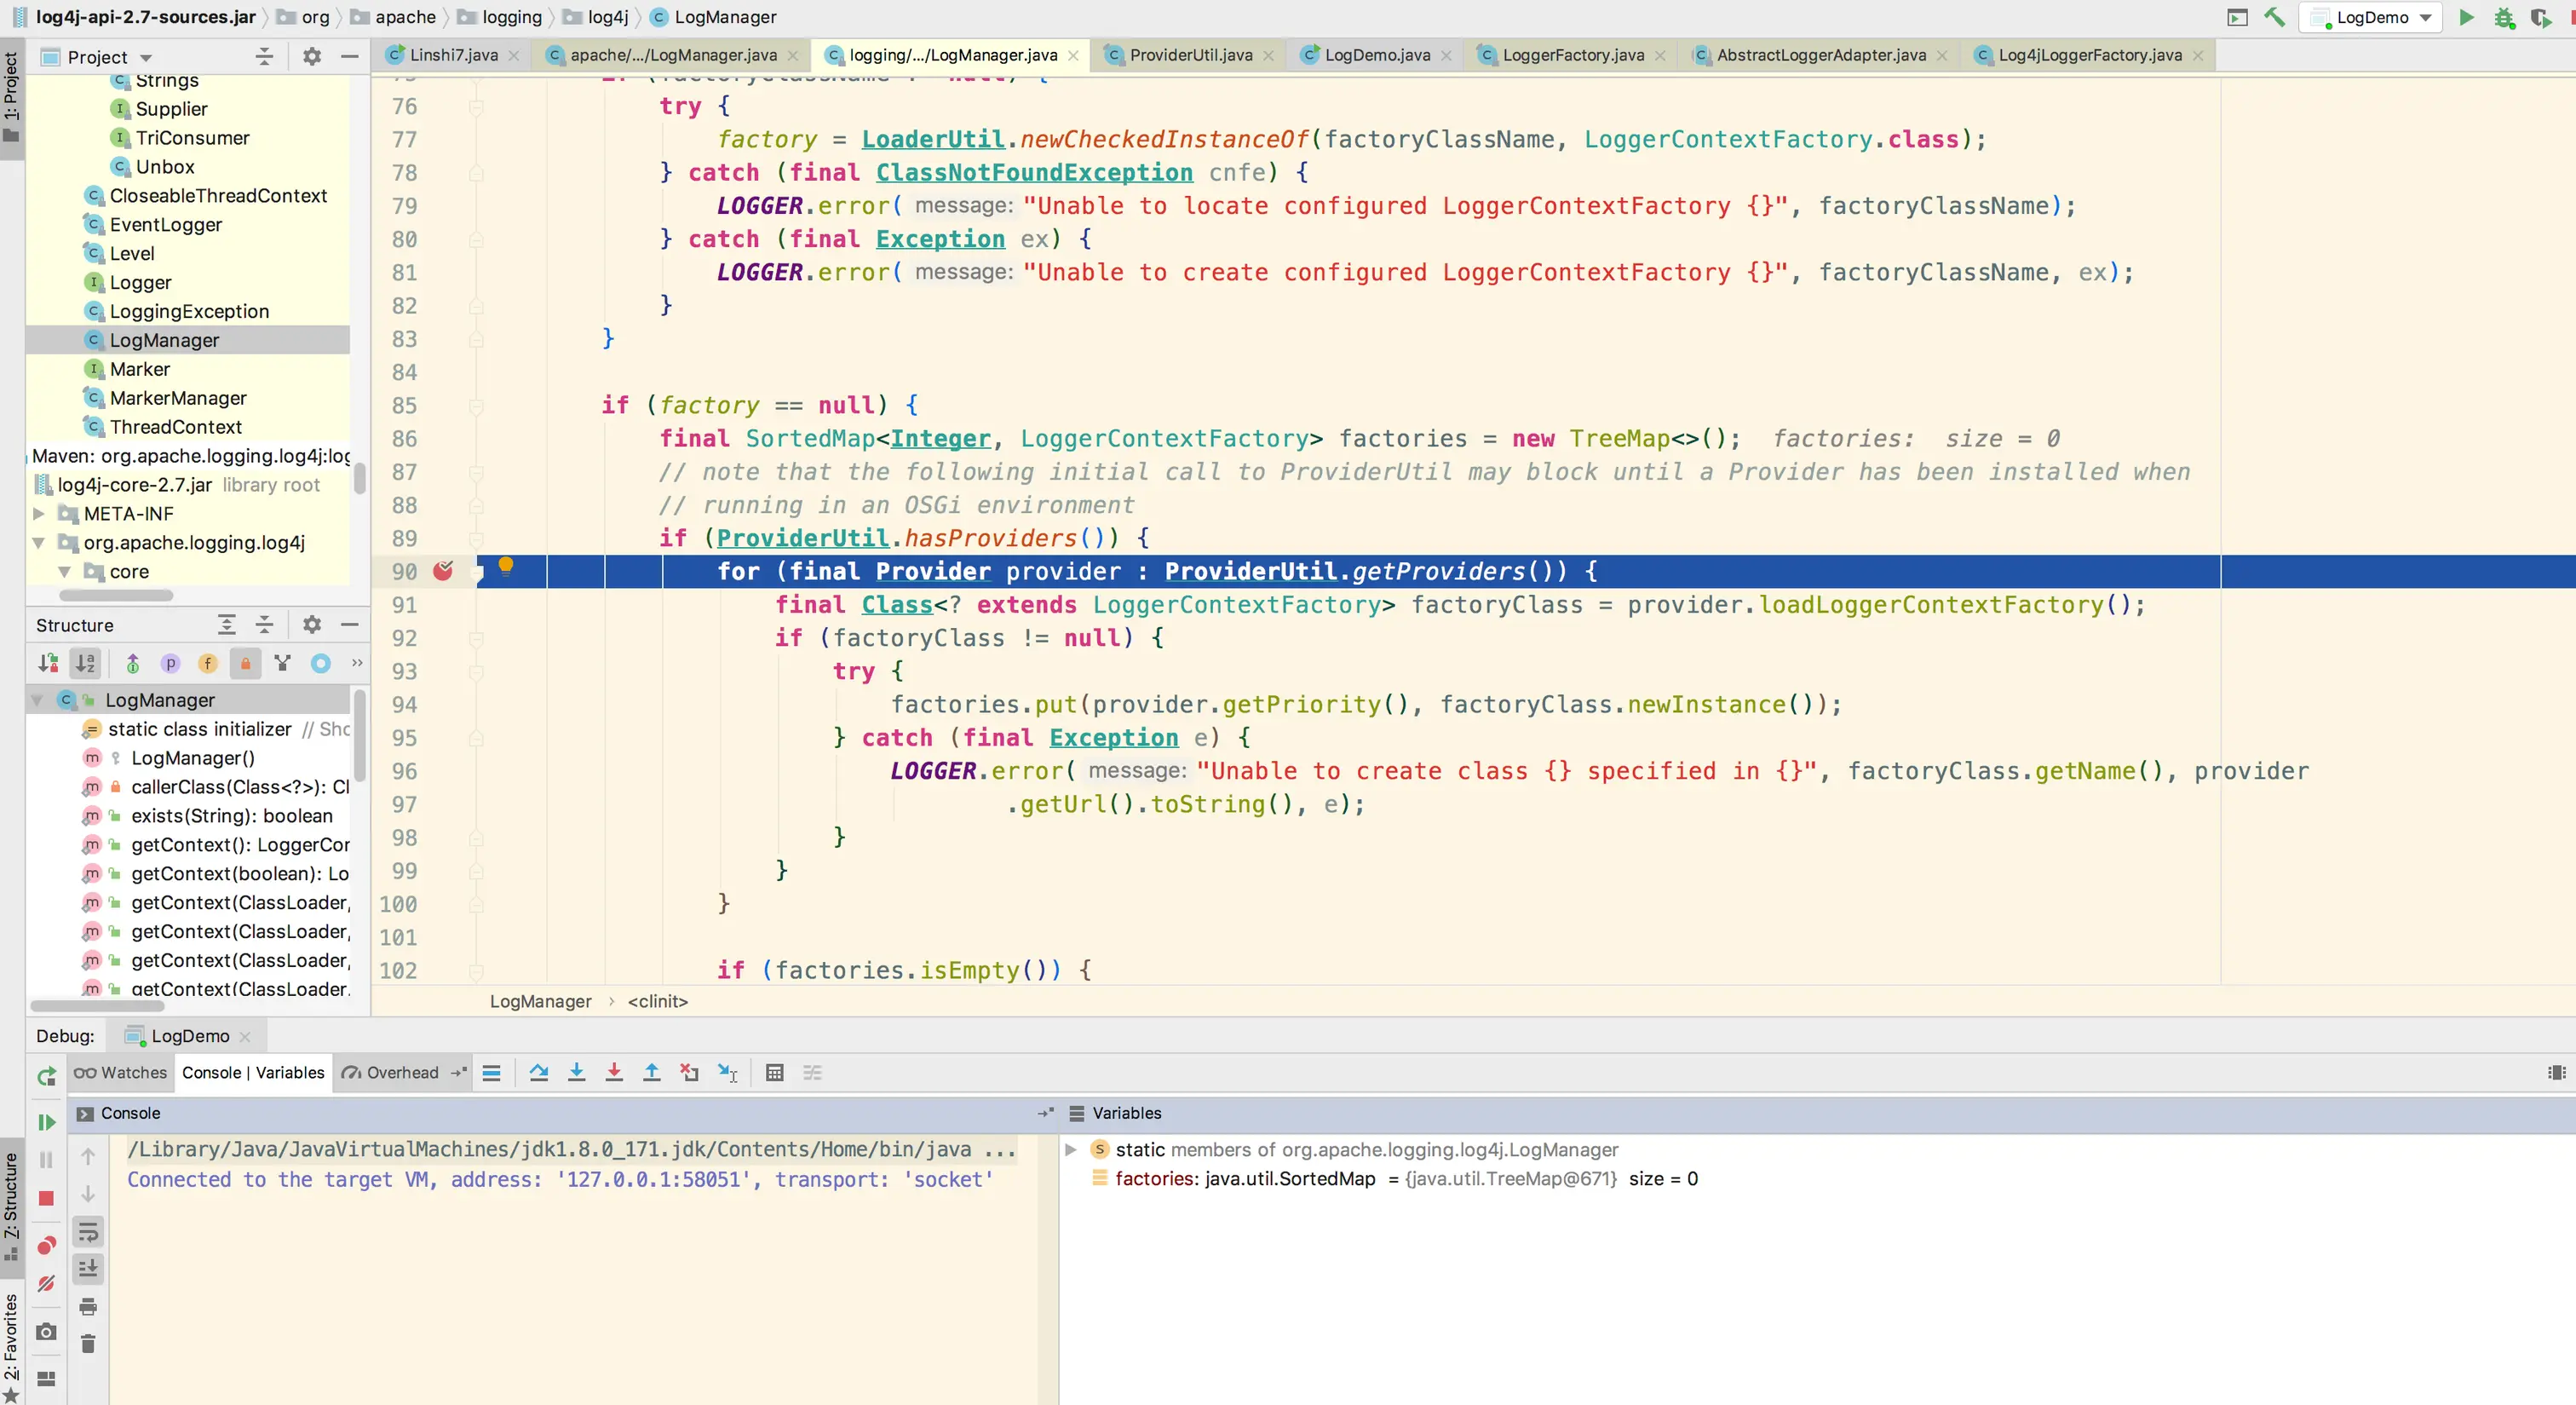This screenshot has height=1405, width=2576.
Task: Switch to LoggerFactory.java tab
Action: click(x=1572, y=55)
